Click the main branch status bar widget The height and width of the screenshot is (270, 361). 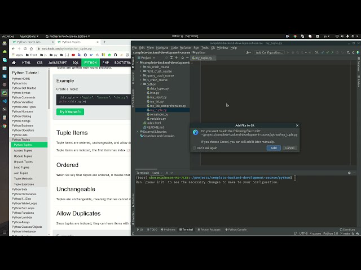coord(345,233)
